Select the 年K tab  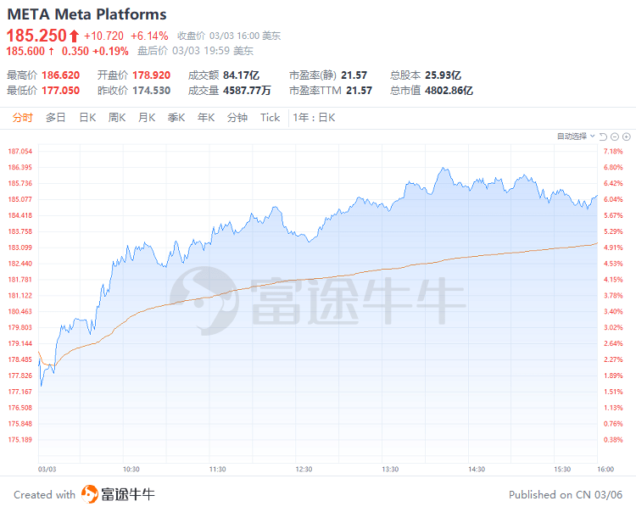[x=206, y=118]
